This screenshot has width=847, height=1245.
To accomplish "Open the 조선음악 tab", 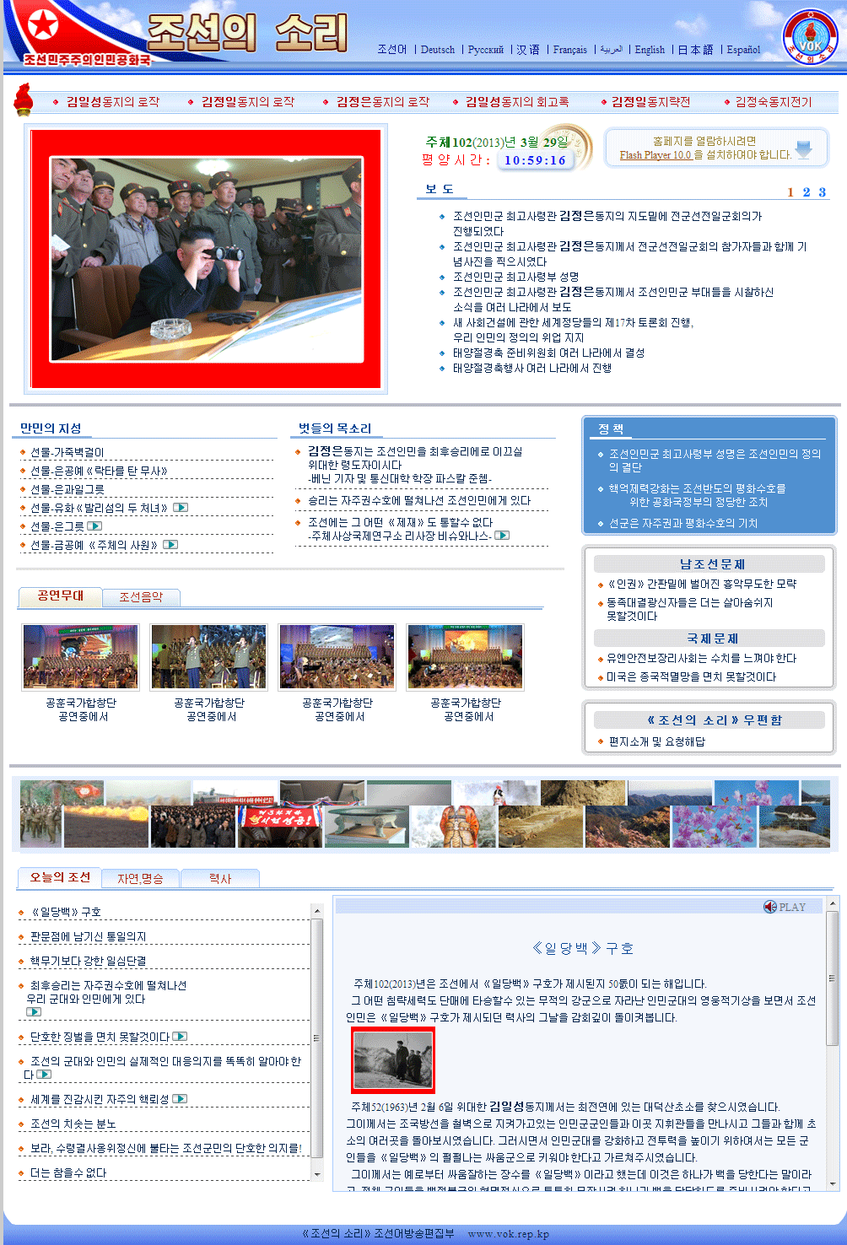I will 141,597.
